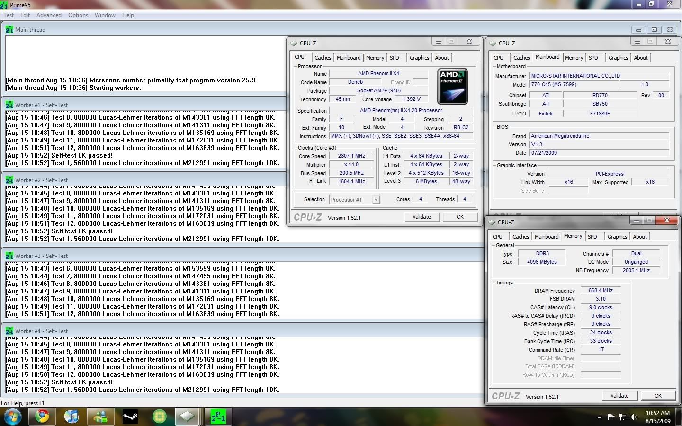The image size is (682, 426).
Task: Click the Windows Start orb
Action: (x=13, y=417)
